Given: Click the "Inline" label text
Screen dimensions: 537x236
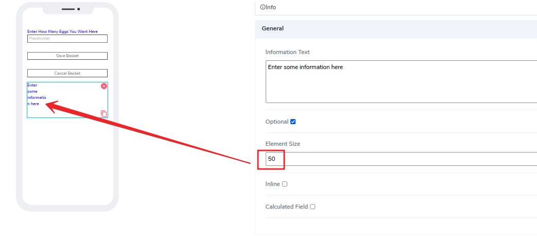Looking at the screenshot, I should [272, 184].
